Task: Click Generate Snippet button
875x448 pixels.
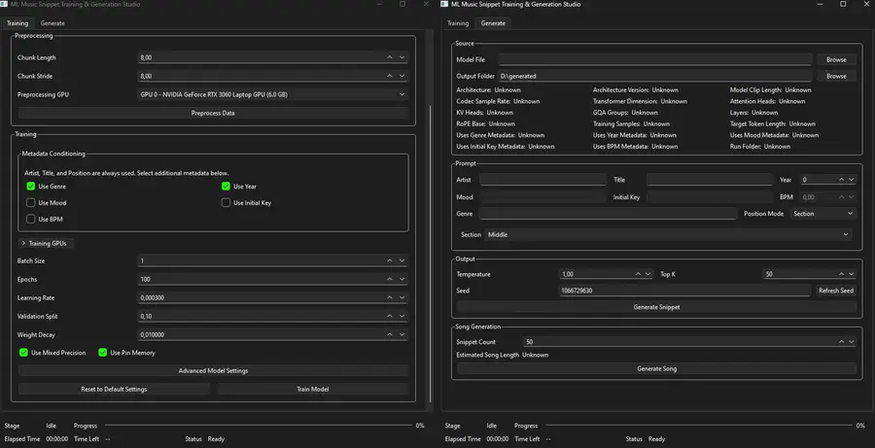Action: point(656,307)
